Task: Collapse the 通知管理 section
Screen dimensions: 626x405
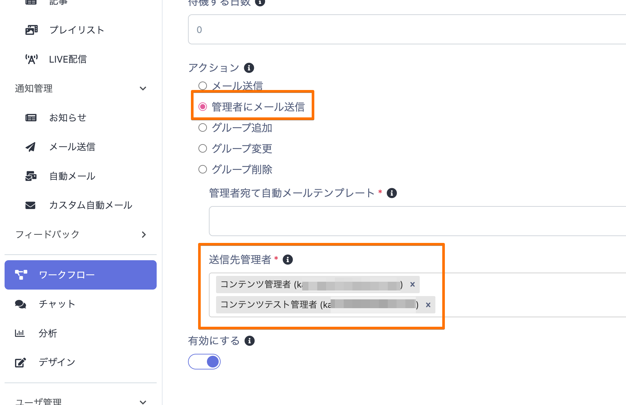Action: coord(143,88)
